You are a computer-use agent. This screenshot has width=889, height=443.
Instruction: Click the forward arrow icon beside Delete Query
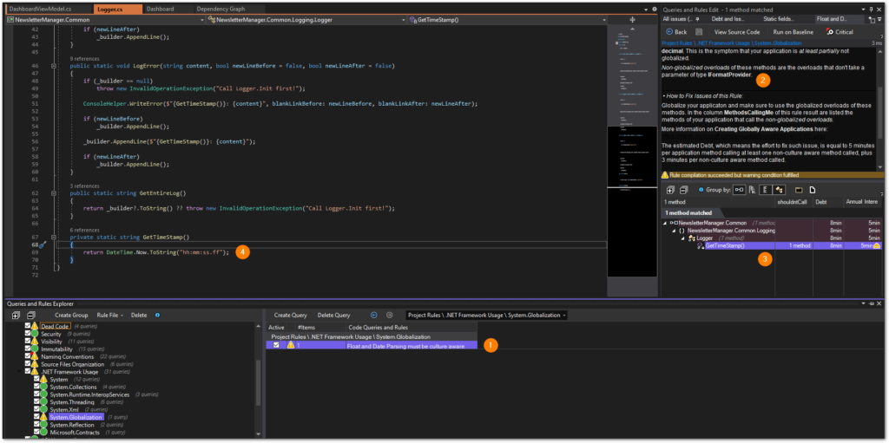pos(390,315)
